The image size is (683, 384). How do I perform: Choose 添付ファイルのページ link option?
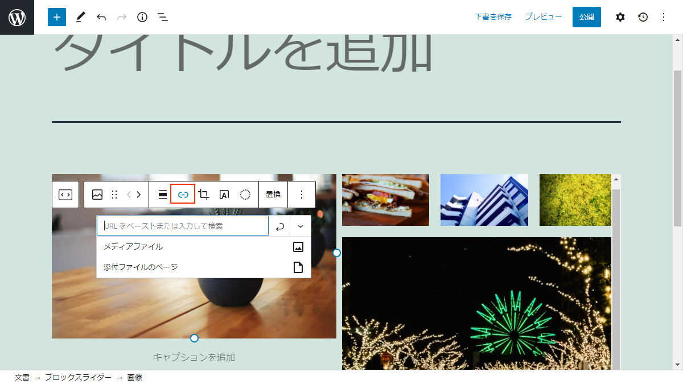point(204,267)
